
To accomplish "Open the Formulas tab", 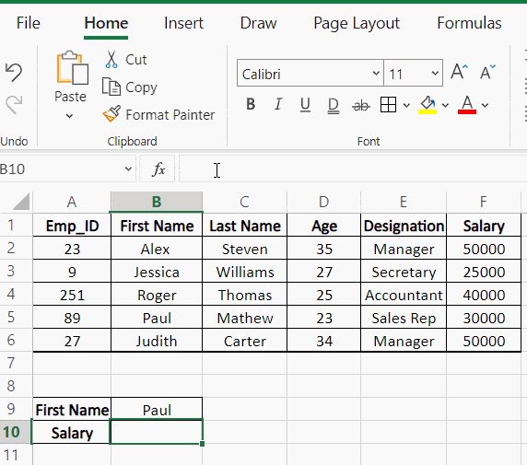I will [469, 23].
